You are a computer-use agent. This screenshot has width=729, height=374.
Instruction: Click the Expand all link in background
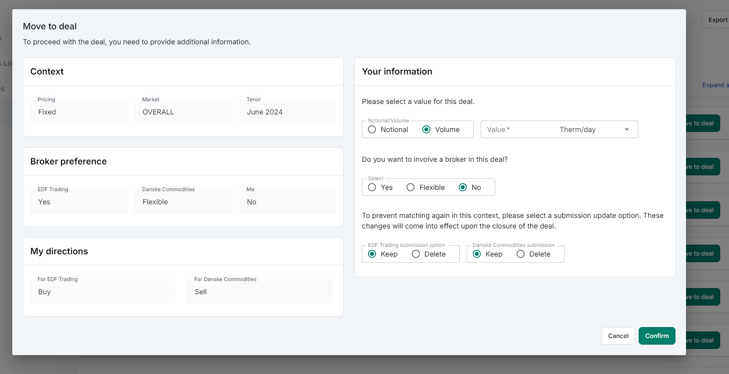[715, 85]
